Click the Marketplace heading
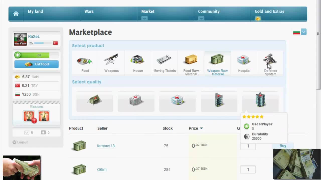The image size is (321, 180). pyautogui.click(x=90, y=32)
